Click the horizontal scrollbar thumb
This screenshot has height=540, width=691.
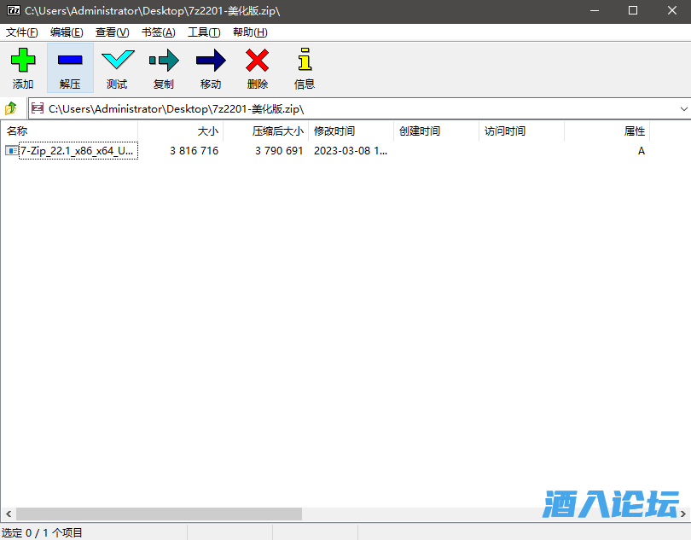coord(159,514)
